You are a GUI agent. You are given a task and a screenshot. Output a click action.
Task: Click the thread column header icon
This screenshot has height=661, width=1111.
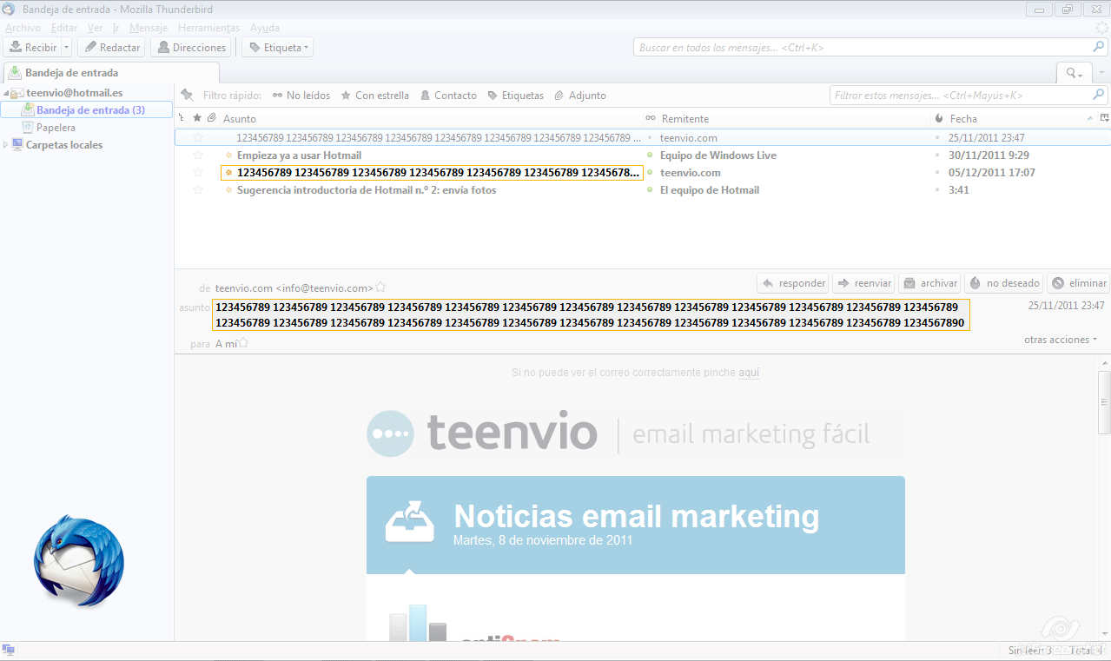point(182,118)
